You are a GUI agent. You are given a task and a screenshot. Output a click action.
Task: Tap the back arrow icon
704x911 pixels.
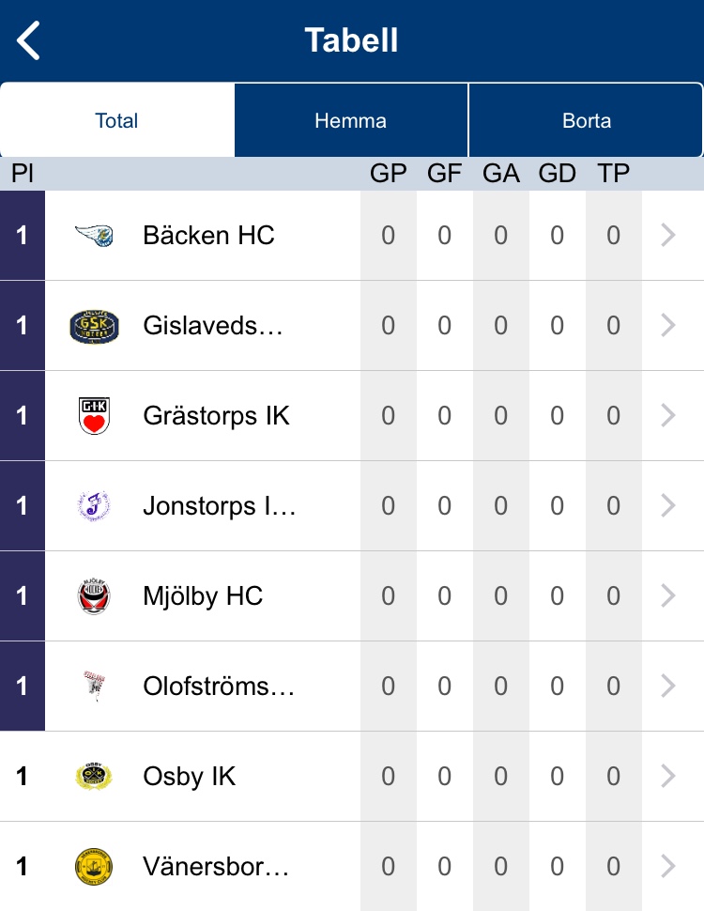click(x=29, y=41)
